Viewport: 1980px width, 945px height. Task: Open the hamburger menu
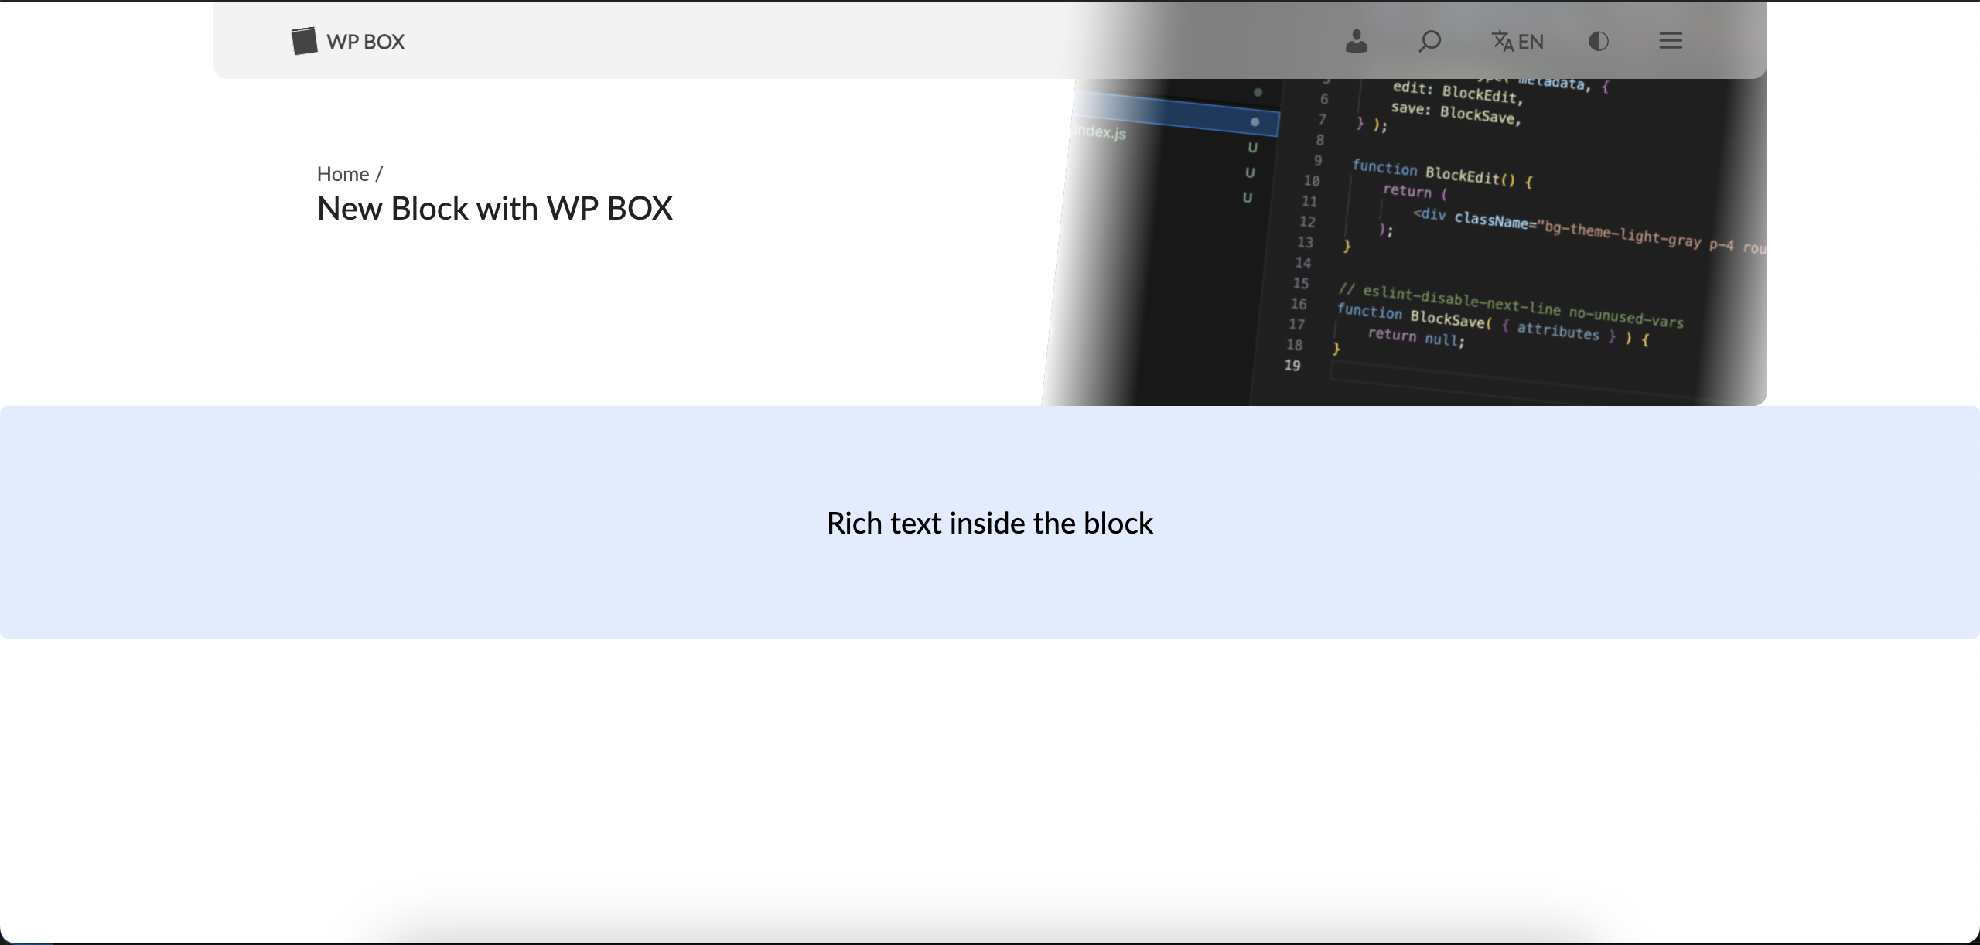pyautogui.click(x=1671, y=41)
